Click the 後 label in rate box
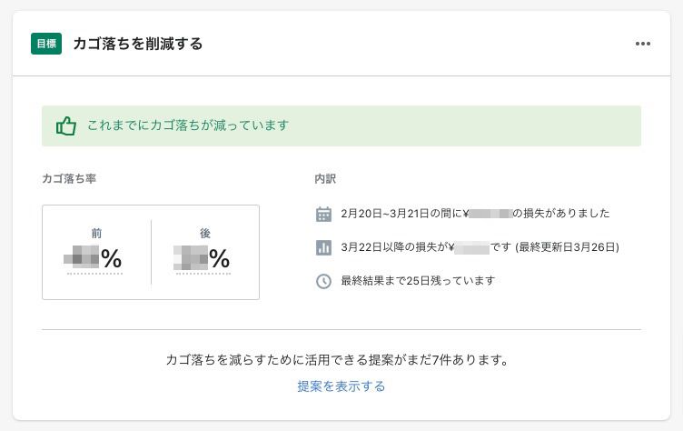The height and width of the screenshot is (431, 683). point(205,234)
